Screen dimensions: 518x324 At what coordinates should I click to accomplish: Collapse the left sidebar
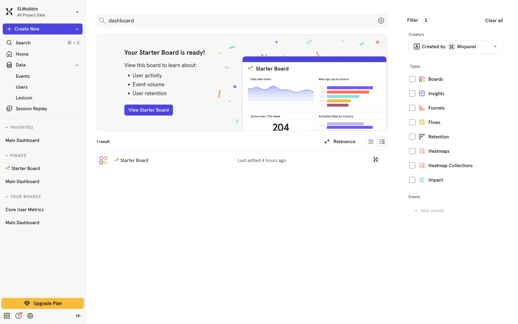(78, 316)
